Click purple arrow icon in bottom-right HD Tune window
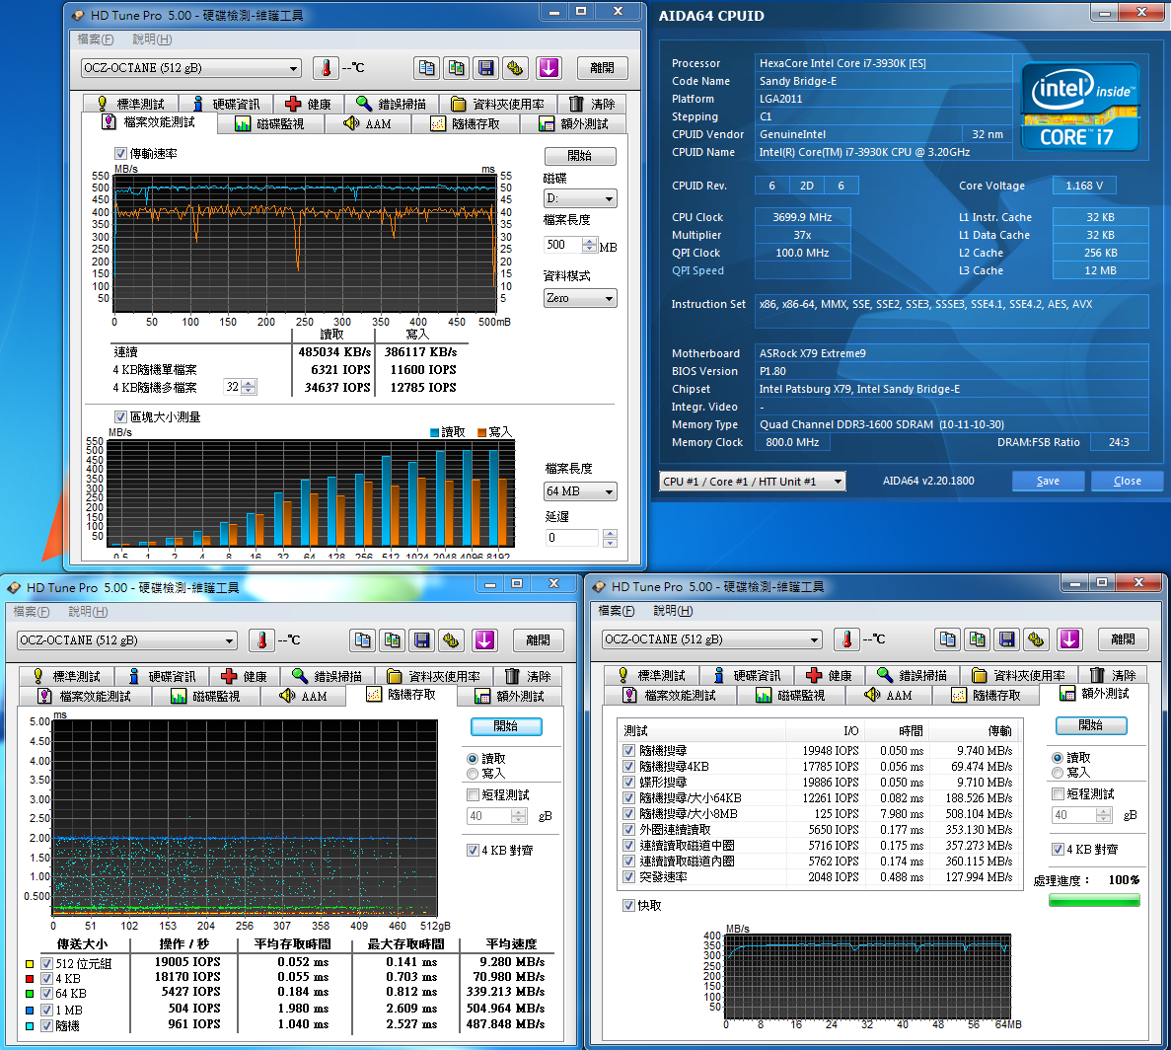Screen dimensions: 1171x1050 point(1069,639)
